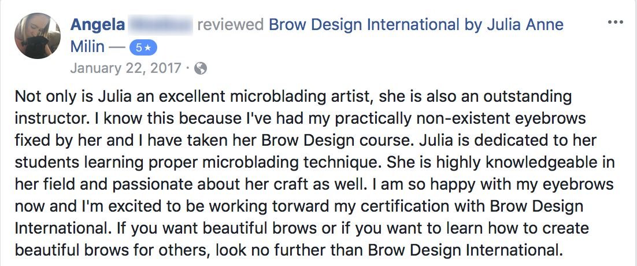Click the globe public audience icon
This screenshot has width=637, height=266.
coord(201,69)
